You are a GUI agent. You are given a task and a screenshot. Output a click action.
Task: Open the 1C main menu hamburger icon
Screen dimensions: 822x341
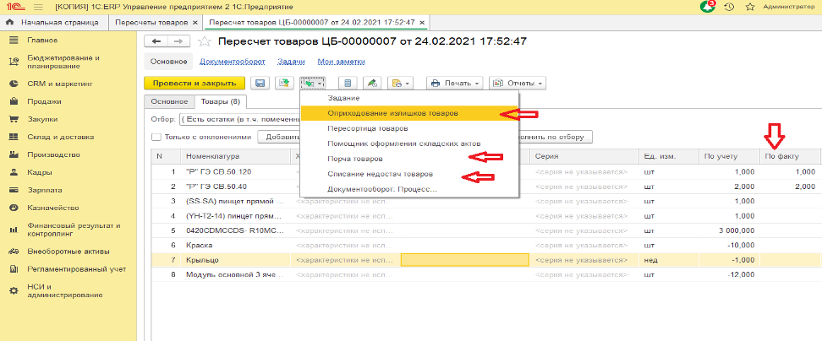click(38, 7)
